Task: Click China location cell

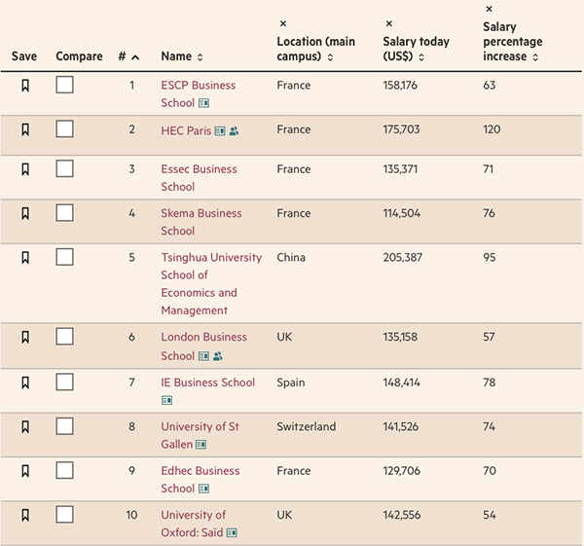Action: (x=291, y=257)
